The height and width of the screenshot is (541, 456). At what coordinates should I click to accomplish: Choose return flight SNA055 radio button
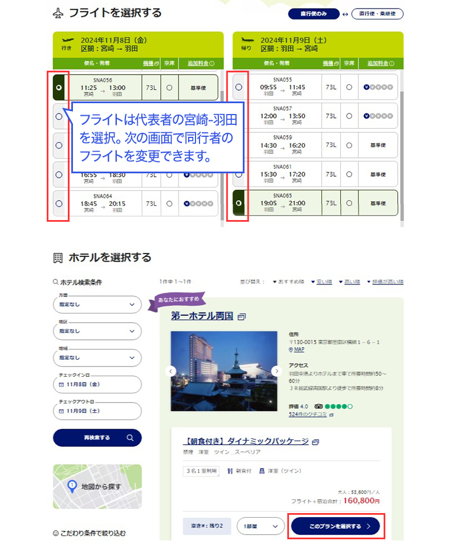pos(238,87)
